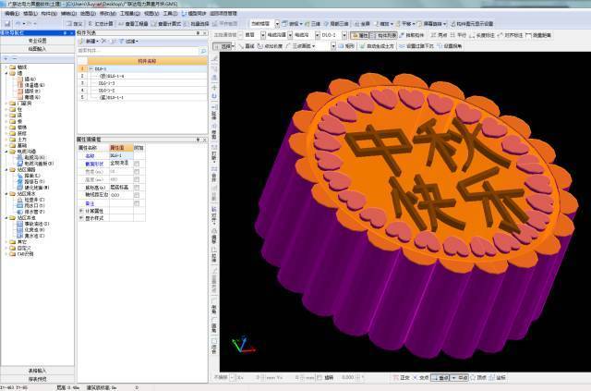The height and width of the screenshot is (391, 591).
Task: Switch to 三维 3D view
Action: pyautogui.click(x=312, y=24)
